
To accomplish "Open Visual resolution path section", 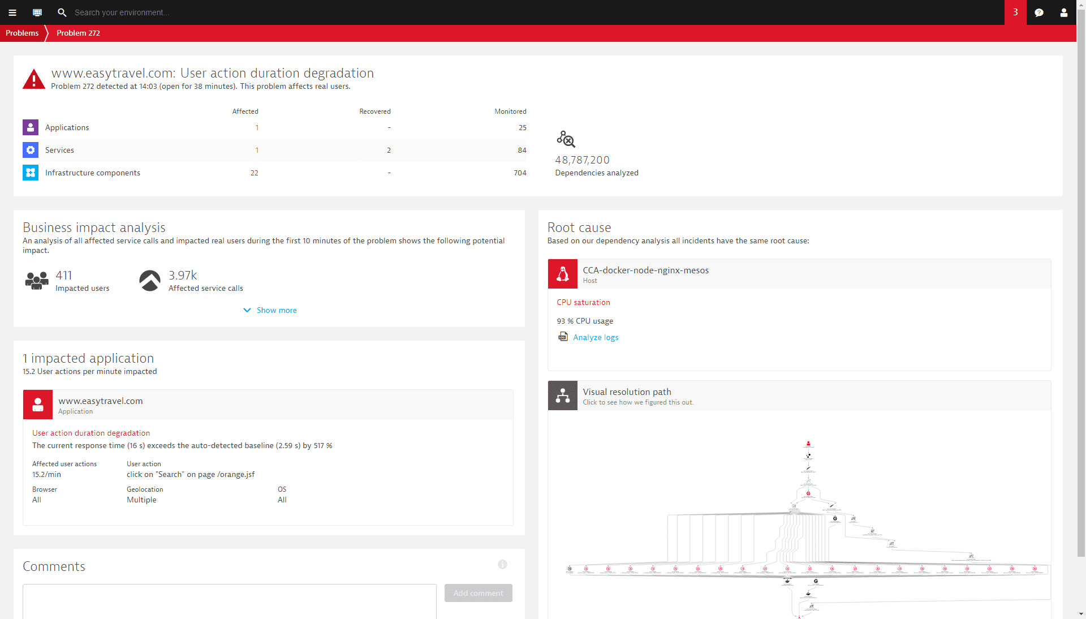I will click(x=799, y=396).
